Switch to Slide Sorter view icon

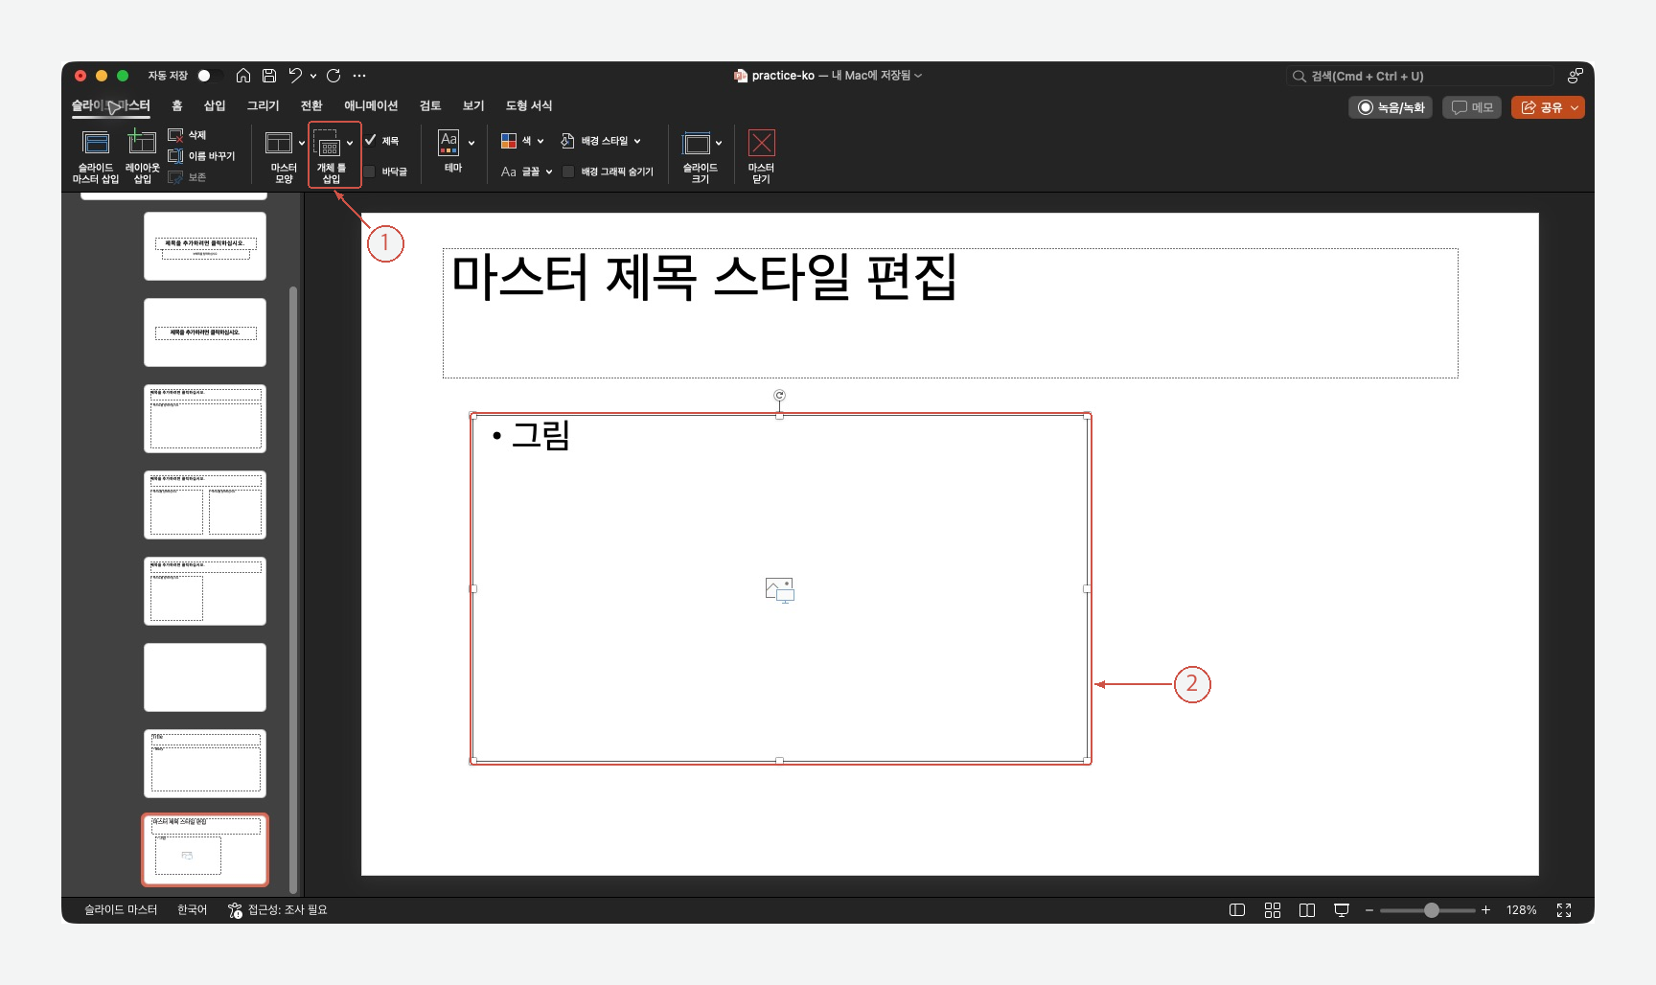coord(1273,910)
